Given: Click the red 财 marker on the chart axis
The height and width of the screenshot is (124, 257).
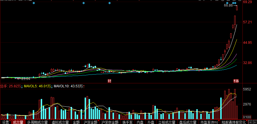Looking at the screenshot, I should click(109, 81).
